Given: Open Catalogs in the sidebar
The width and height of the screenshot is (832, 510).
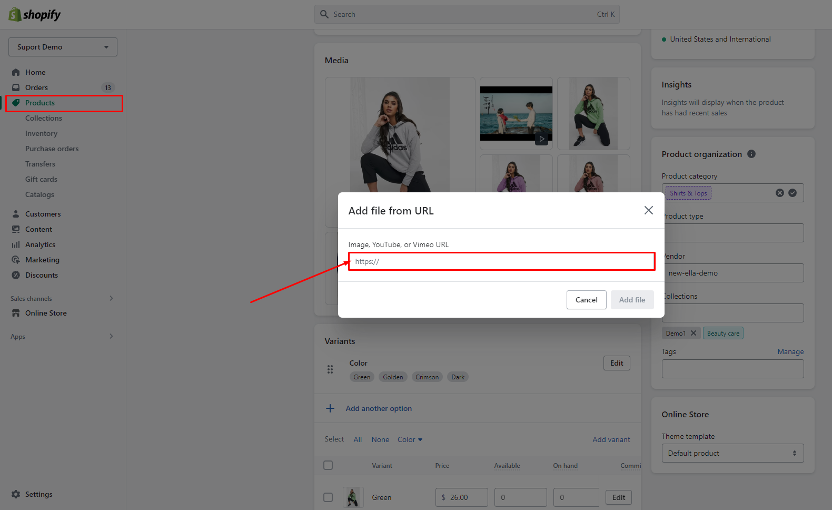Looking at the screenshot, I should [39, 194].
